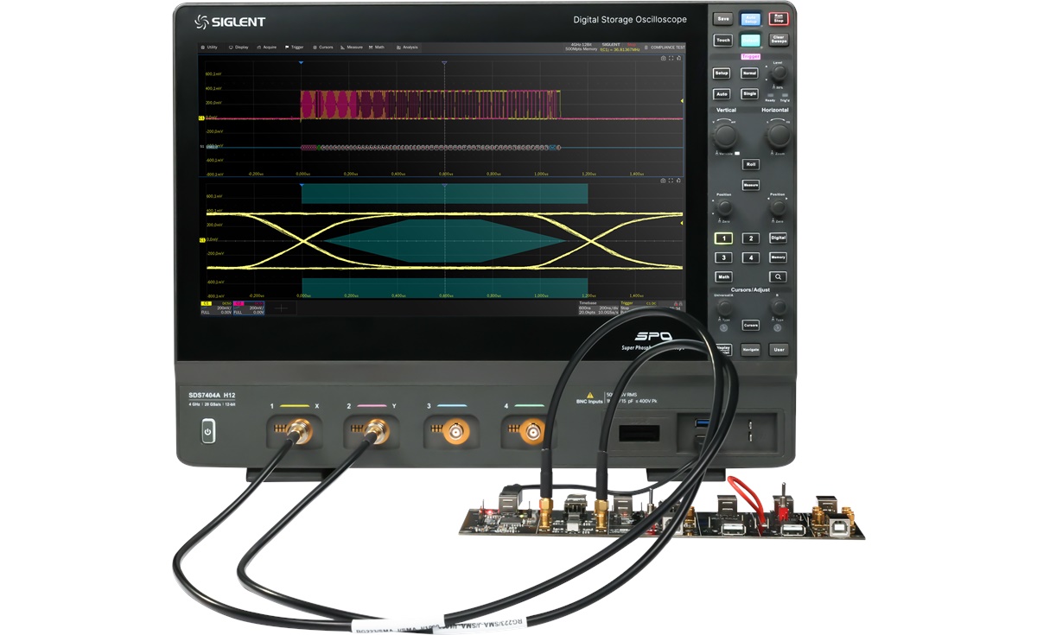Click the Timebase info box
This screenshot has width=1037, height=635.
598,308
